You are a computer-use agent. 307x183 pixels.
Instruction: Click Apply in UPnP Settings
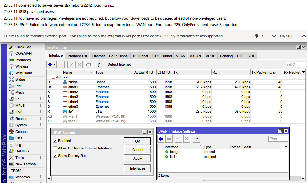(x=137, y=158)
